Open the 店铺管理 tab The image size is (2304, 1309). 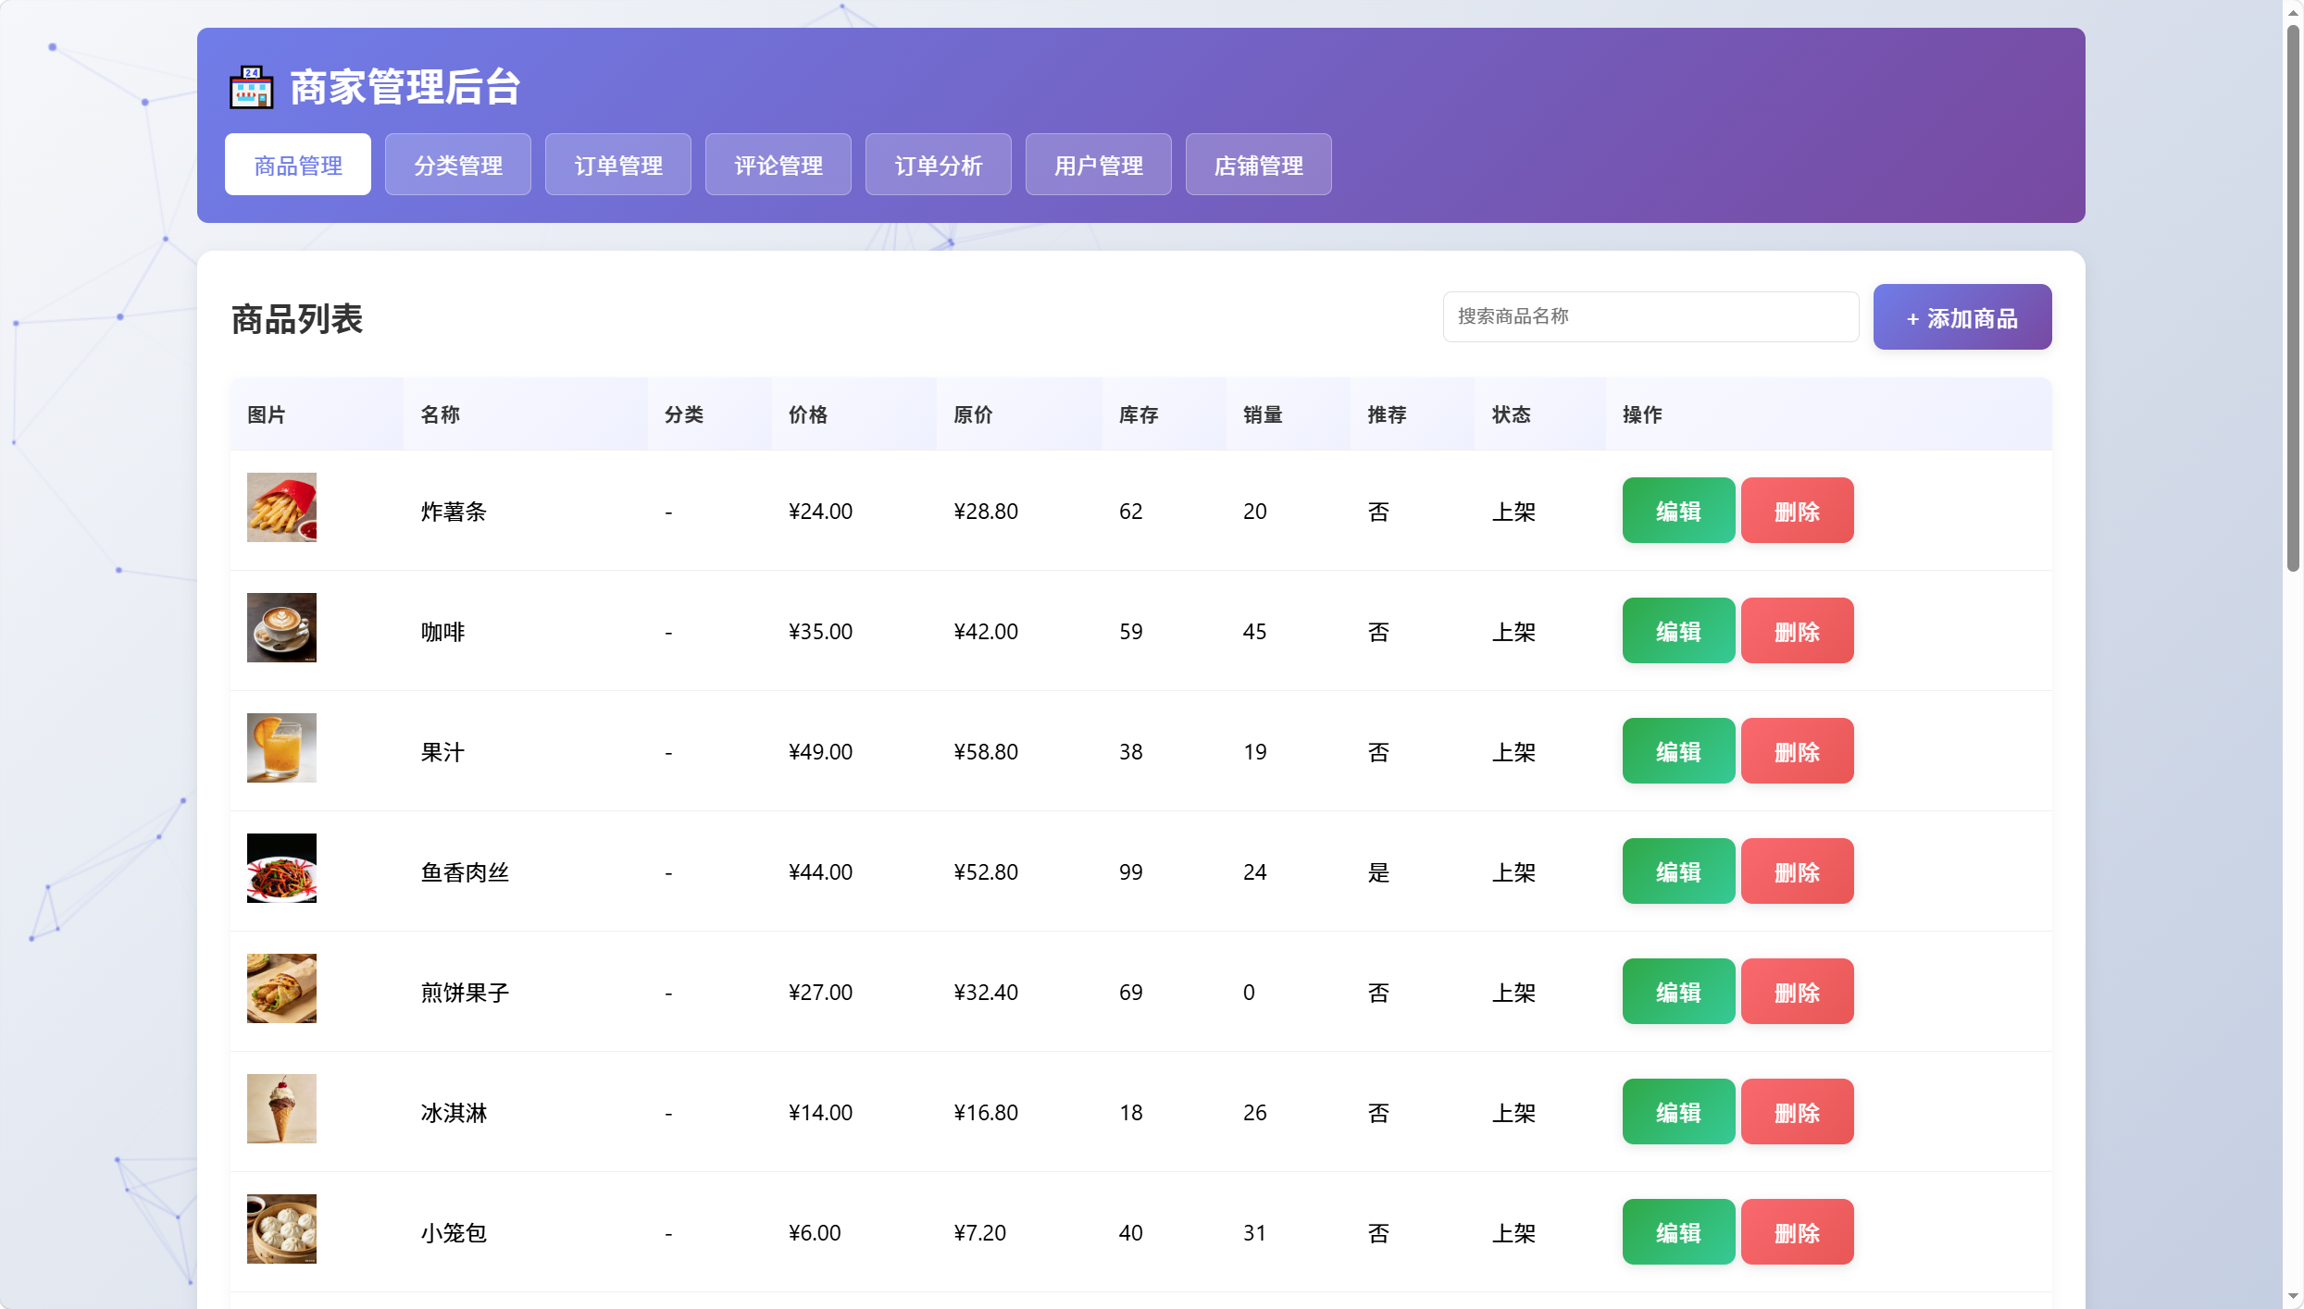[x=1259, y=165]
